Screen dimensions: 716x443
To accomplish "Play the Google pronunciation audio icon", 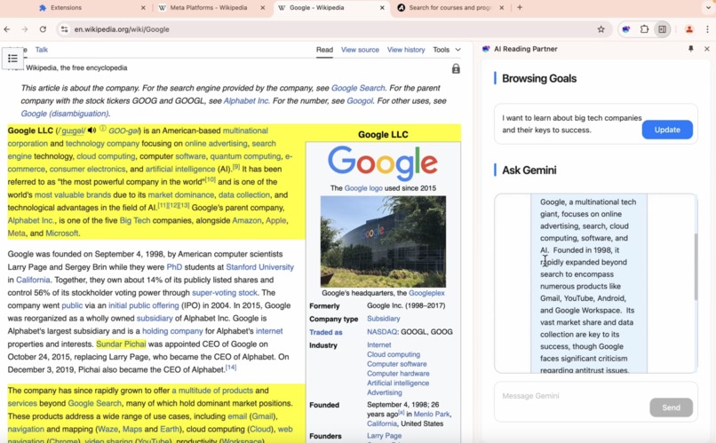I will [91, 130].
